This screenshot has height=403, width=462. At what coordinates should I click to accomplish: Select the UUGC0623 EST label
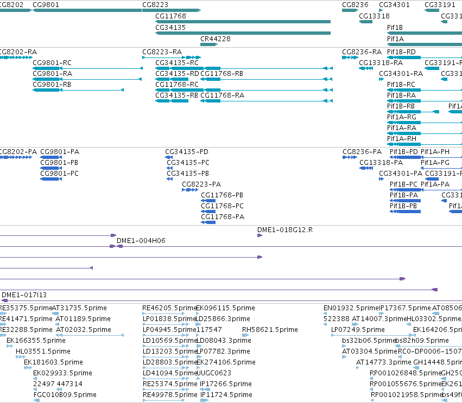coord(213,373)
